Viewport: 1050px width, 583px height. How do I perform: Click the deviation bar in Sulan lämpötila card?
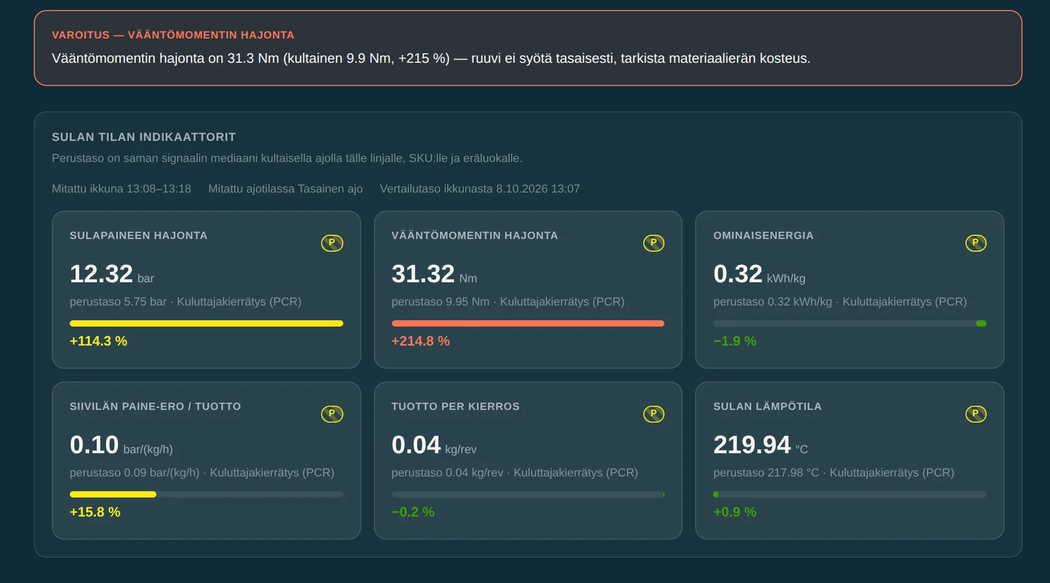pyautogui.click(x=850, y=494)
